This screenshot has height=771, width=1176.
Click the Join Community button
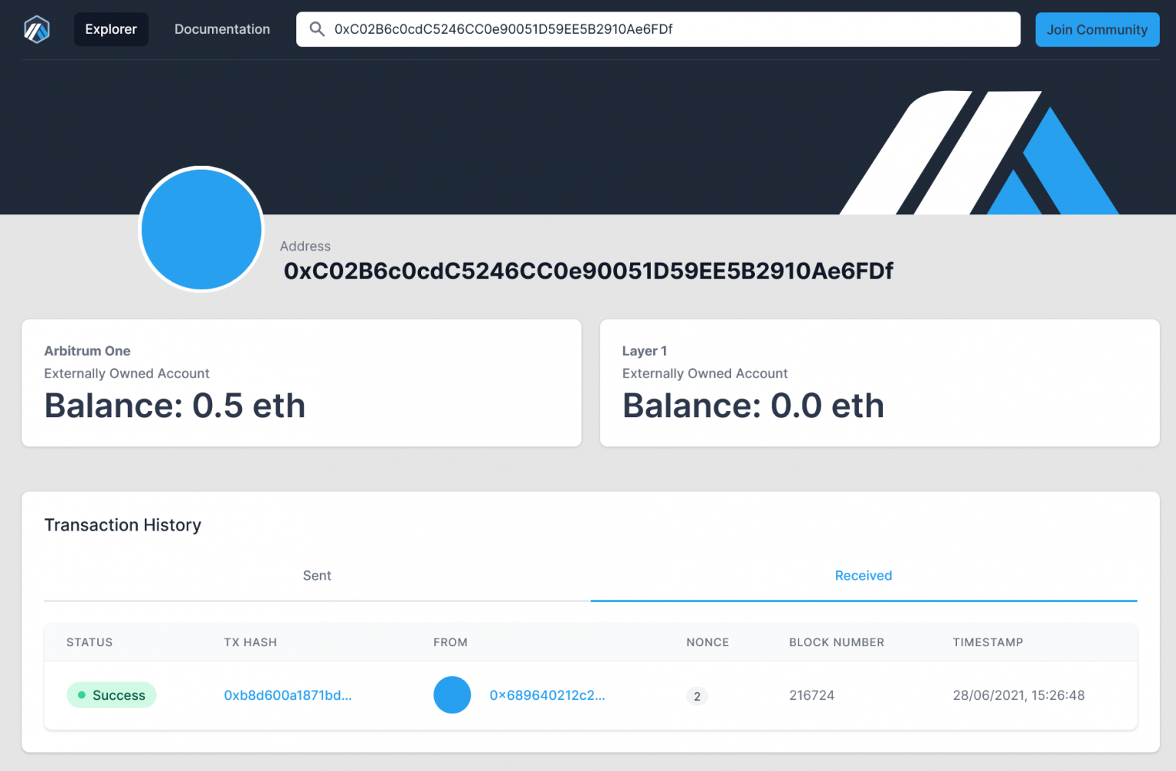(x=1097, y=29)
